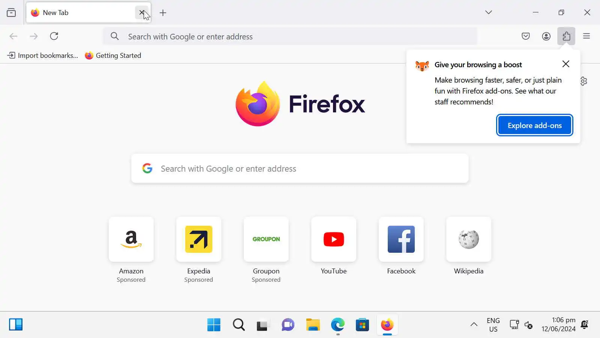Open Save to Pocket icon

[x=526, y=36]
